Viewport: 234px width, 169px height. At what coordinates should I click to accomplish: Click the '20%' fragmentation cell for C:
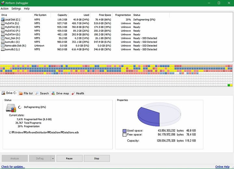[128, 19]
